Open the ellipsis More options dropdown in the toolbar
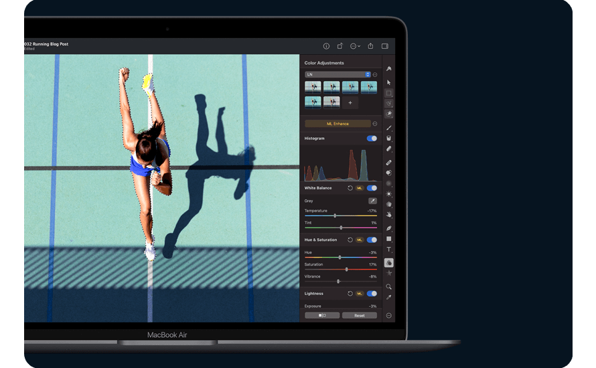 coord(355,46)
